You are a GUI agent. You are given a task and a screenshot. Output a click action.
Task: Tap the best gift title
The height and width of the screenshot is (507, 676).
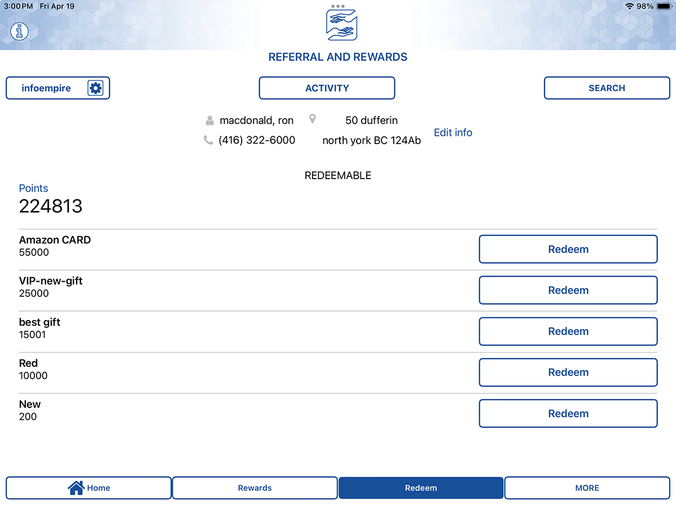pyautogui.click(x=39, y=322)
